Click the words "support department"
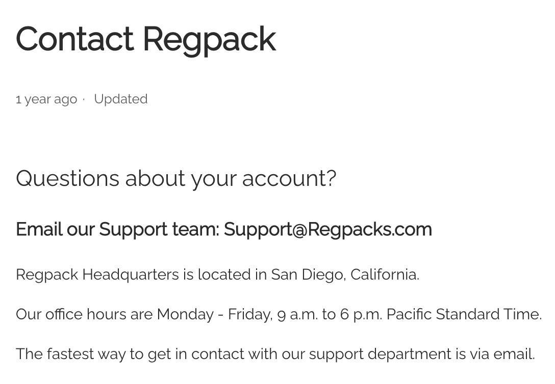555x384 pixels. 380,354
